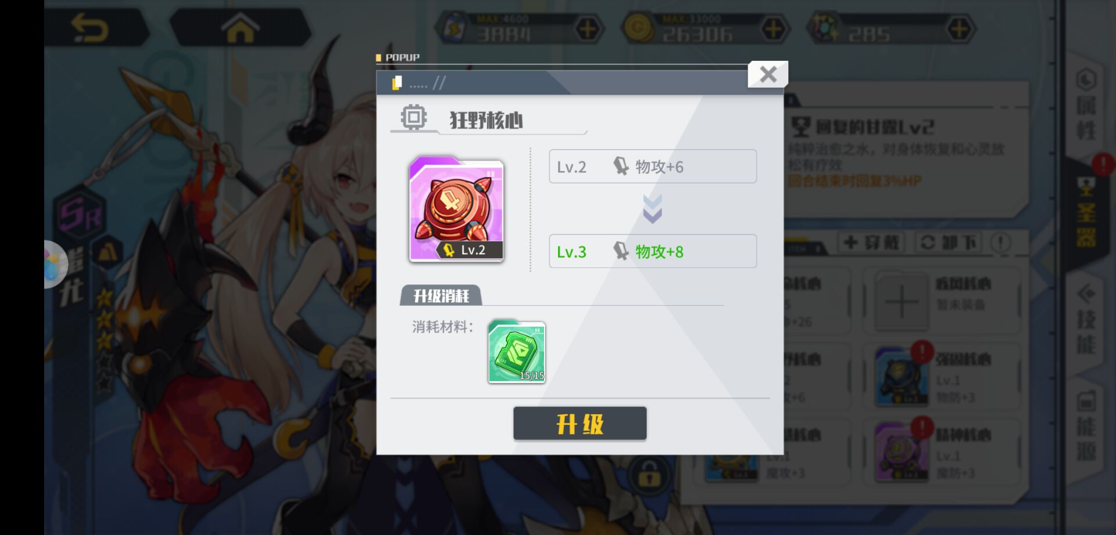Click the 卸下 unequip button

(949, 243)
